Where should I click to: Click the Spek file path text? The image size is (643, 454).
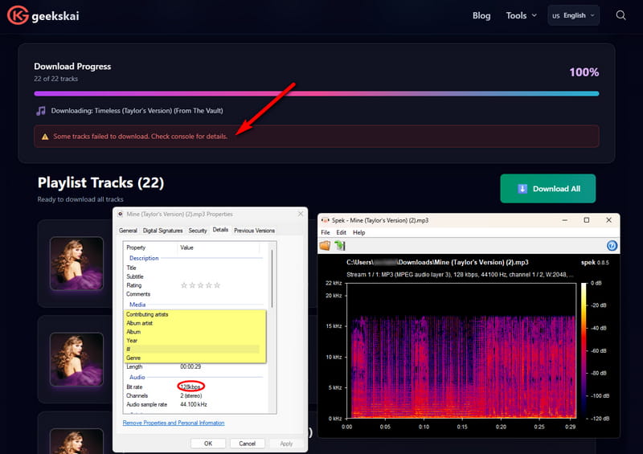437,263
